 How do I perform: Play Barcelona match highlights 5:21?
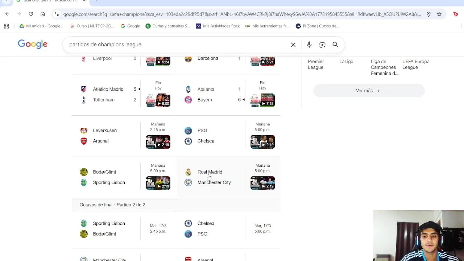tap(262, 61)
